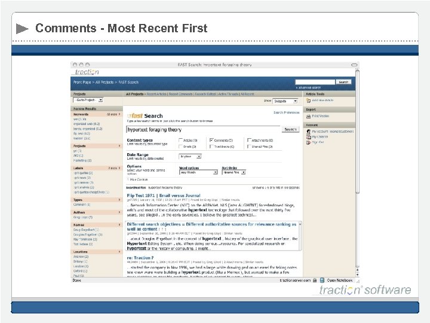This screenshot has height=323, width=430.
Task: Expand the Names section arrow
Action: (x=119, y=225)
